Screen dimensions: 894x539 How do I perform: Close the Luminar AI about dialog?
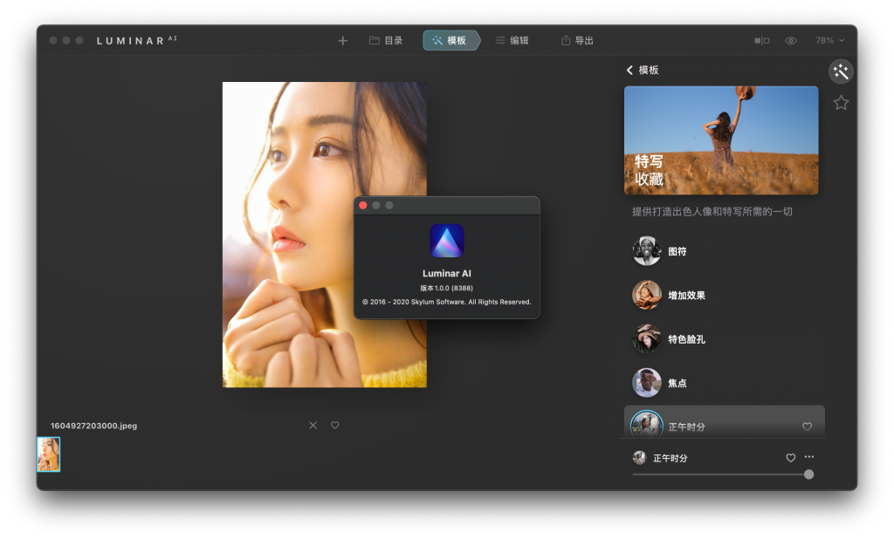[363, 205]
